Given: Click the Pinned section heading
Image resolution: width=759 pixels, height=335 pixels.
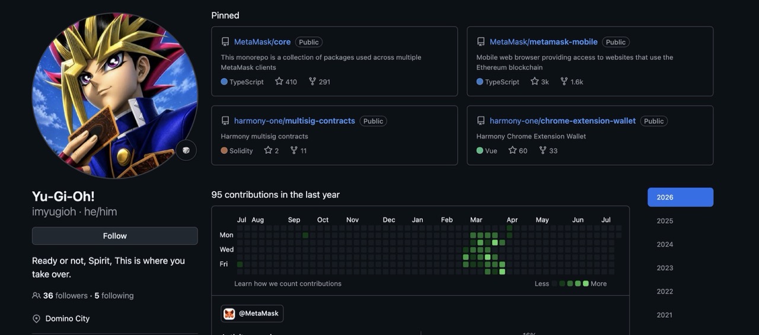Looking at the screenshot, I should (225, 15).
